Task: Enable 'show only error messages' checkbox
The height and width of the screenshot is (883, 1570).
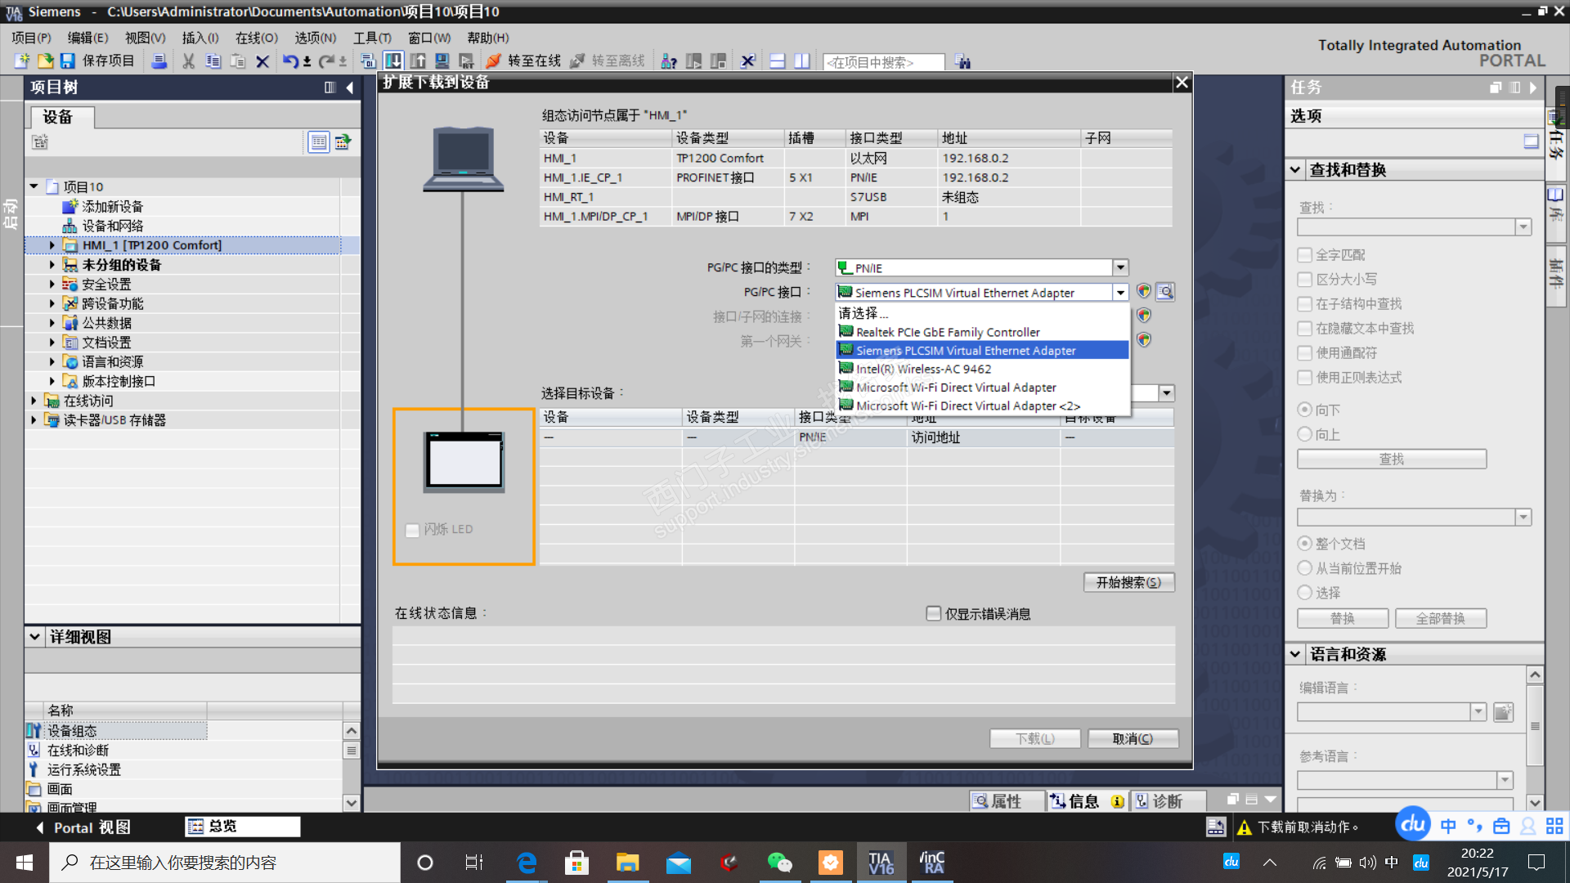Action: pos(933,613)
